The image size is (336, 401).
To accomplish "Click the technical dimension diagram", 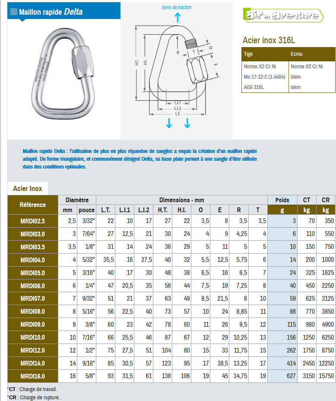I will 177,71.
